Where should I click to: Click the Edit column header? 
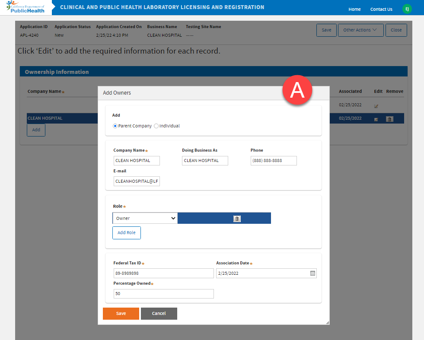pyautogui.click(x=378, y=91)
